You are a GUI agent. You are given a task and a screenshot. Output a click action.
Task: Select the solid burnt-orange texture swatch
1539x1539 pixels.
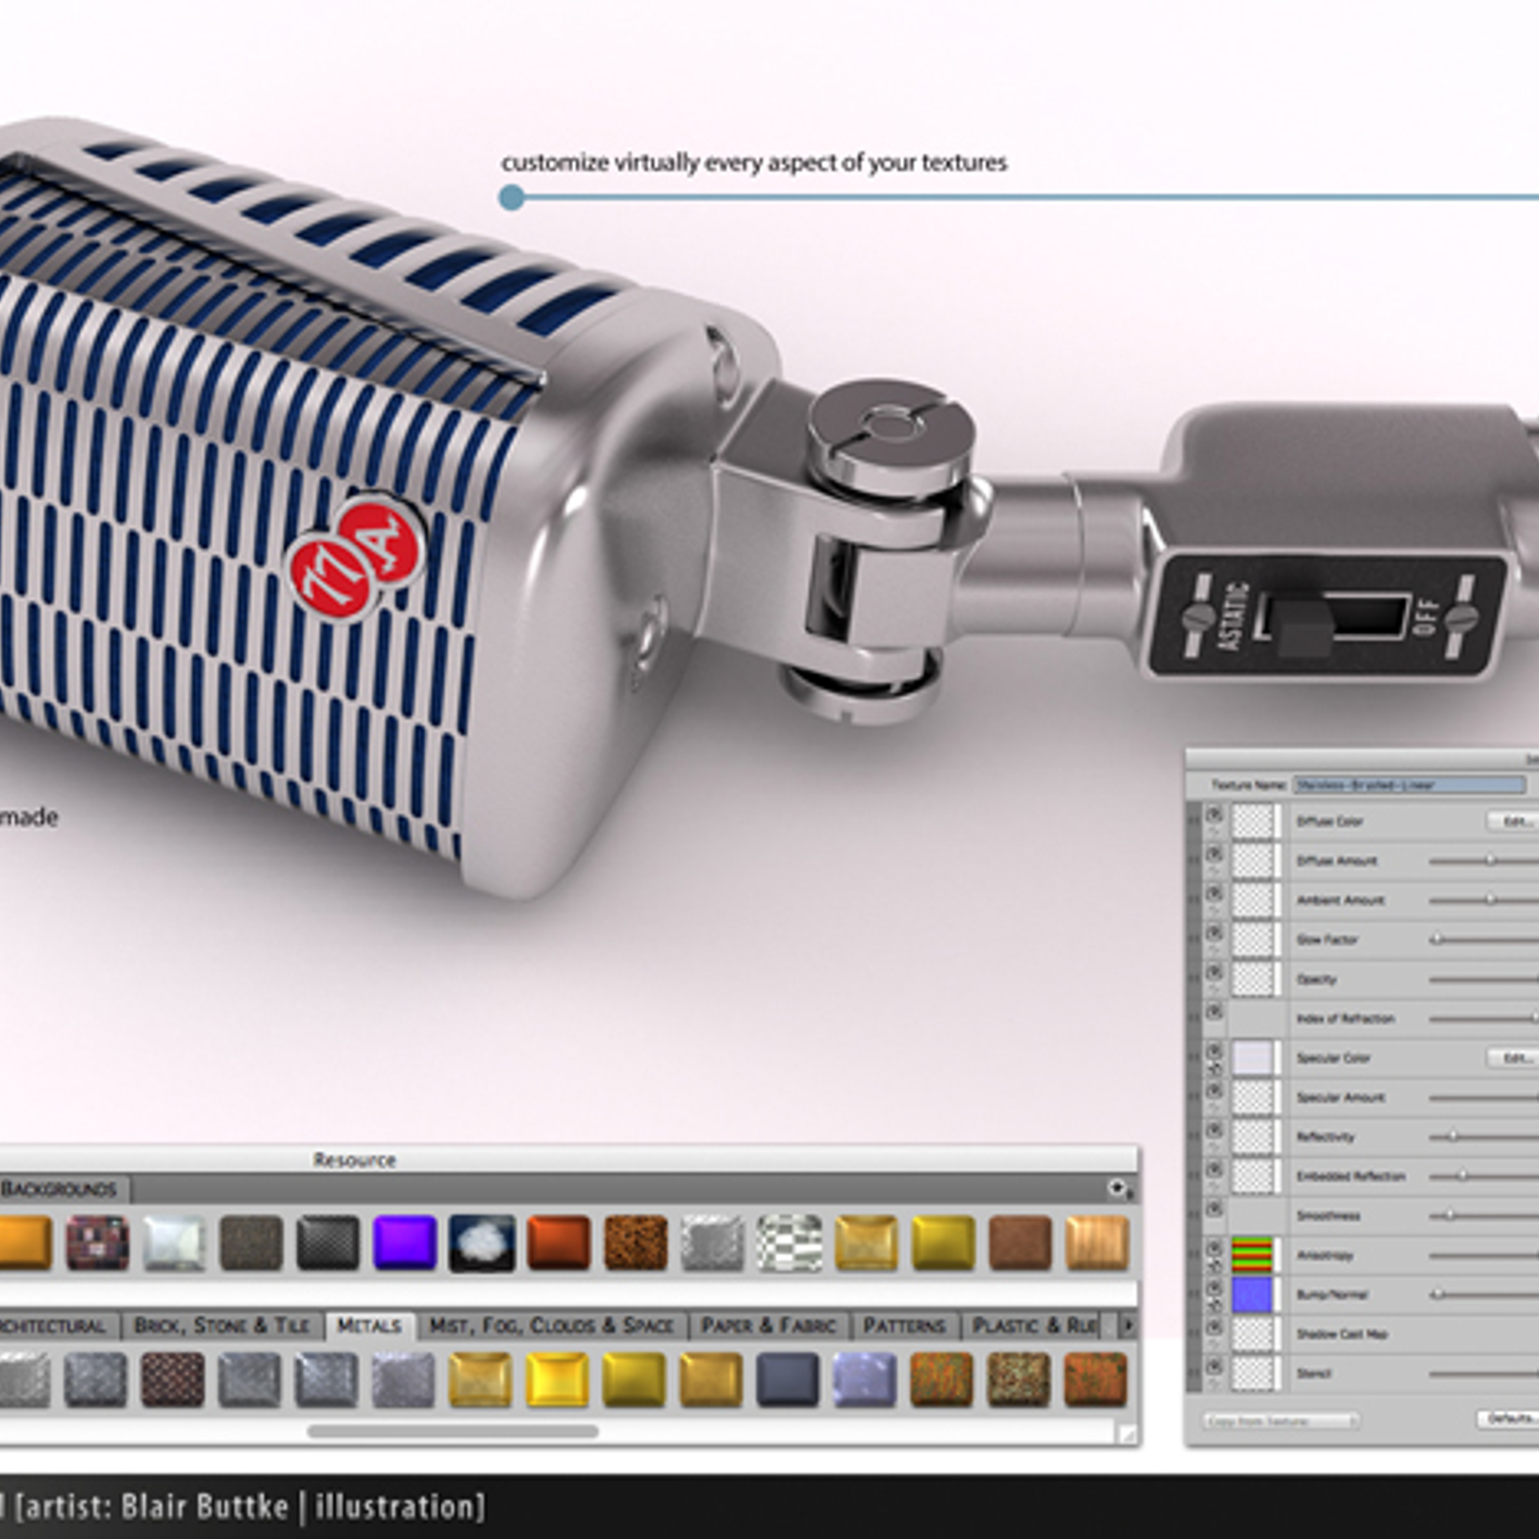559,1242
